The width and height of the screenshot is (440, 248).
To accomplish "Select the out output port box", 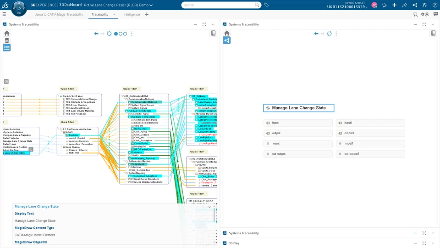I will [298, 154].
